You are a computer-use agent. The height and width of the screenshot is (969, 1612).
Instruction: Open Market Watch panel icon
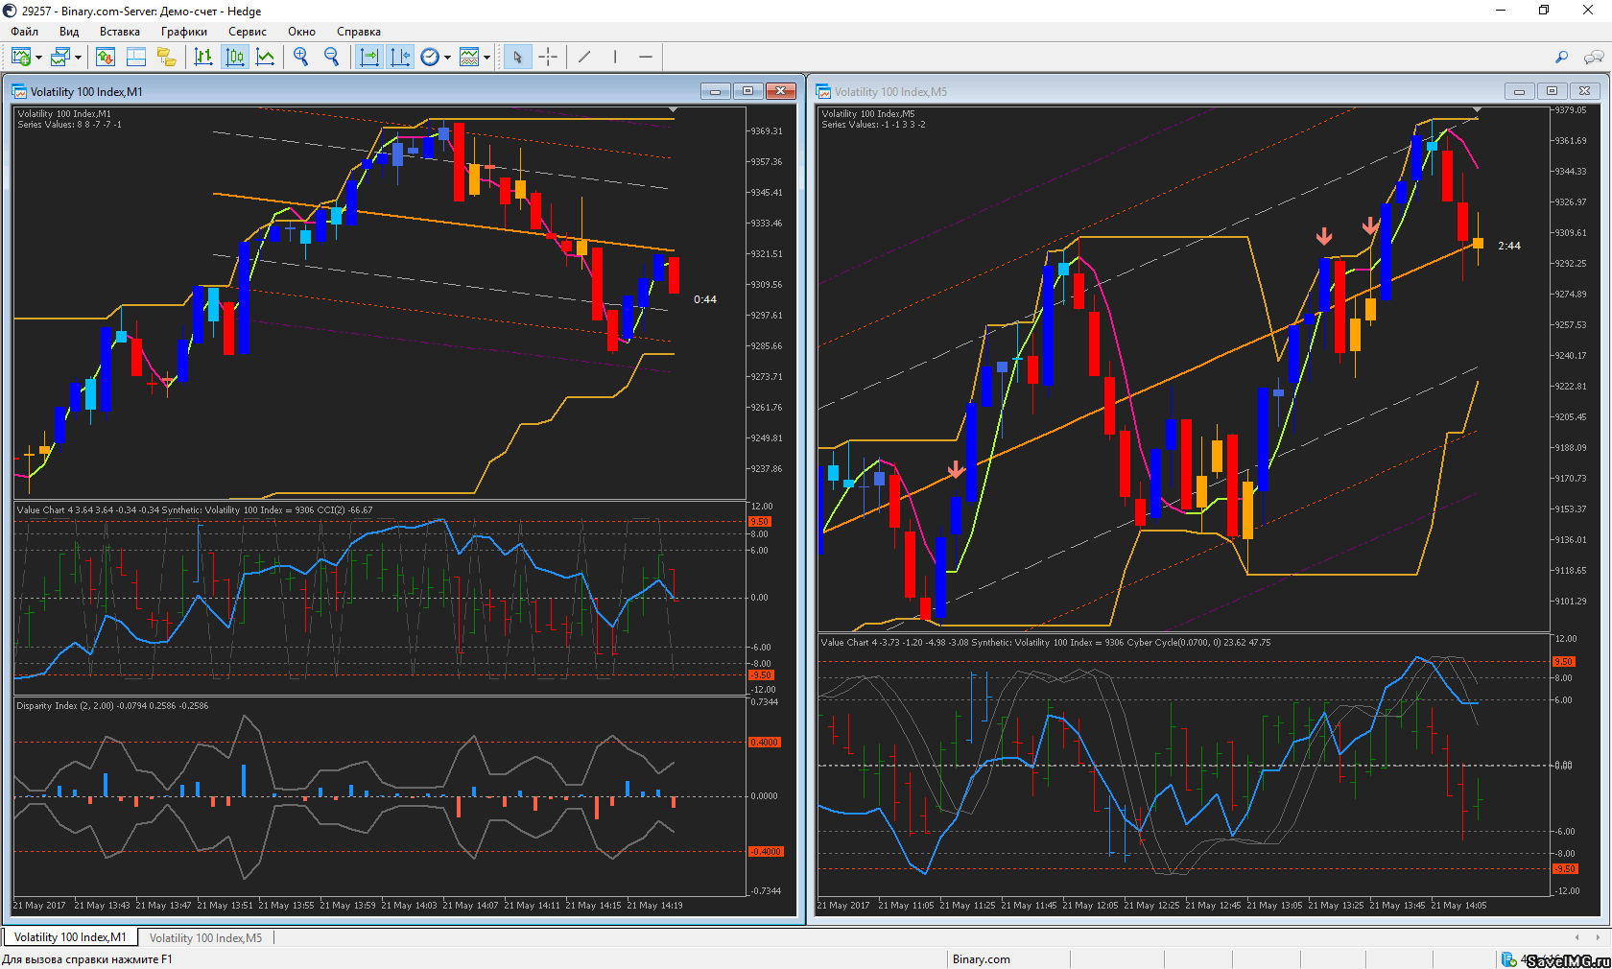pos(106,58)
